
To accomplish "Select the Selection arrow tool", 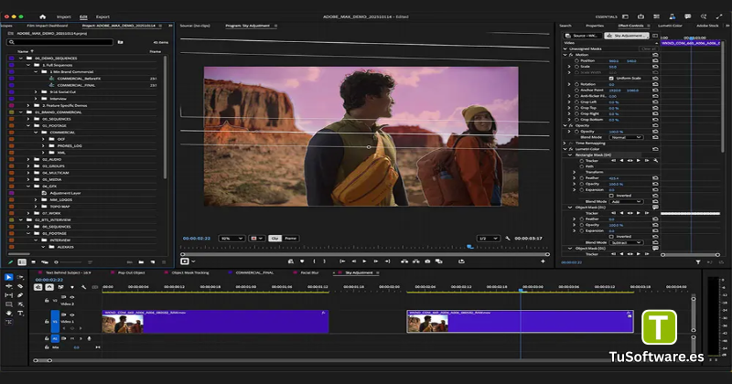I will pyautogui.click(x=9, y=277).
